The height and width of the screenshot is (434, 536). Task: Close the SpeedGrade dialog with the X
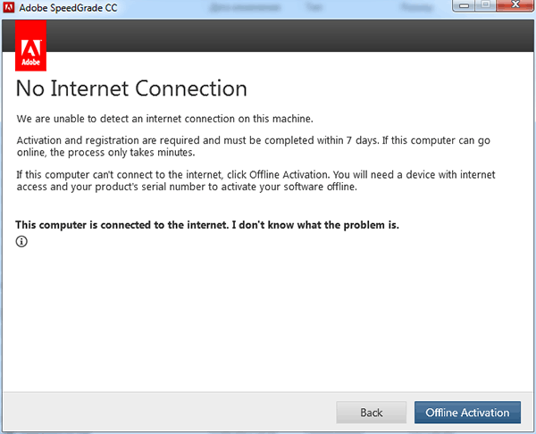coord(515,5)
